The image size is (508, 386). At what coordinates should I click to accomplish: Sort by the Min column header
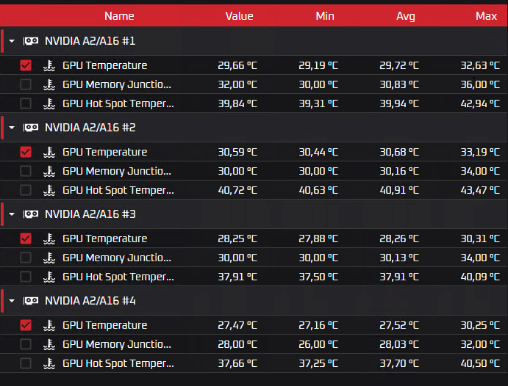click(325, 16)
